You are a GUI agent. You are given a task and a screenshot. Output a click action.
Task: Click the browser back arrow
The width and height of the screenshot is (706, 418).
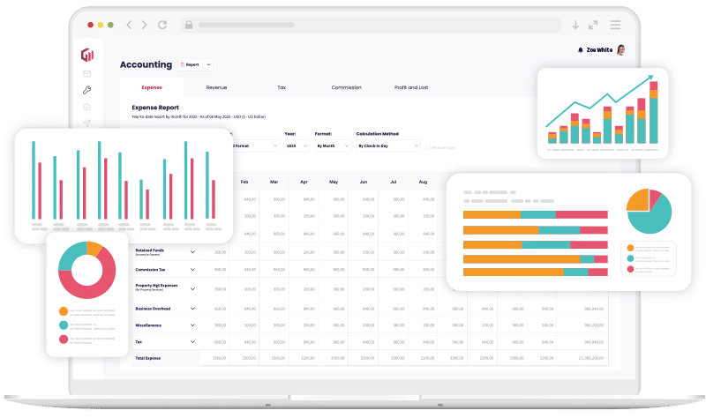tap(129, 25)
